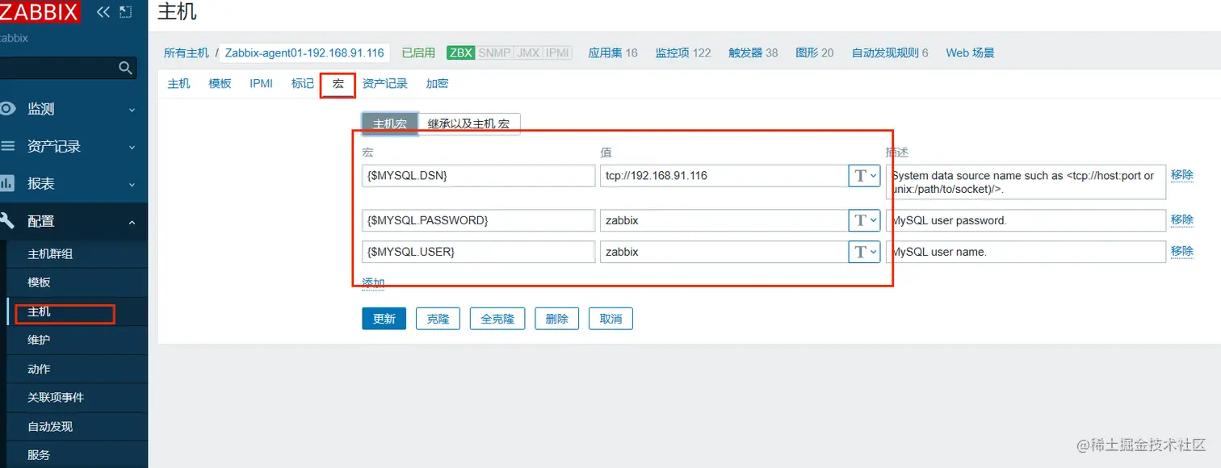Viewport: 1221px width, 468px height.
Task: Open 动作 in sidebar
Action: click(39, 369)
